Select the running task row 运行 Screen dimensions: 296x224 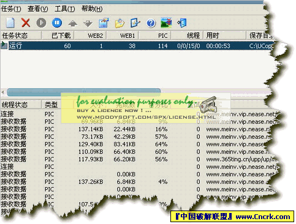coord(137,46)
